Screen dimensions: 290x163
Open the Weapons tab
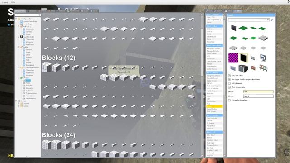click(32, 11)
